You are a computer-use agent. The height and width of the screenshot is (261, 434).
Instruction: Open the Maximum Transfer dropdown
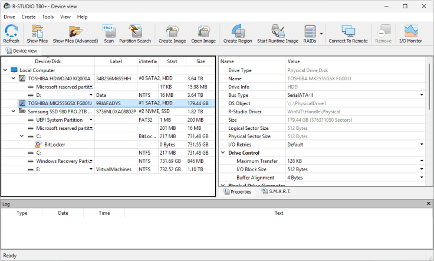pyautogui.click(x=422, y=161)
